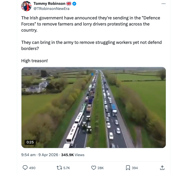Click the blue verified badge
176x174 pixels.
click(74, 4)
